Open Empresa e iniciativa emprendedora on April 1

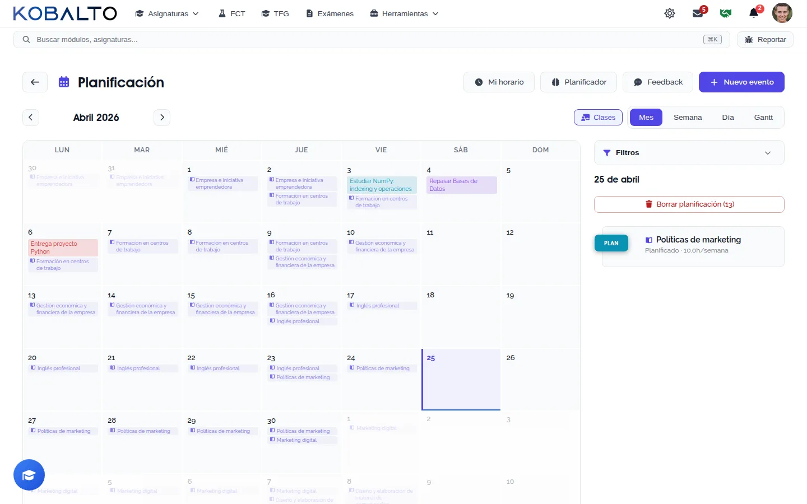click(x=222, y=184)
